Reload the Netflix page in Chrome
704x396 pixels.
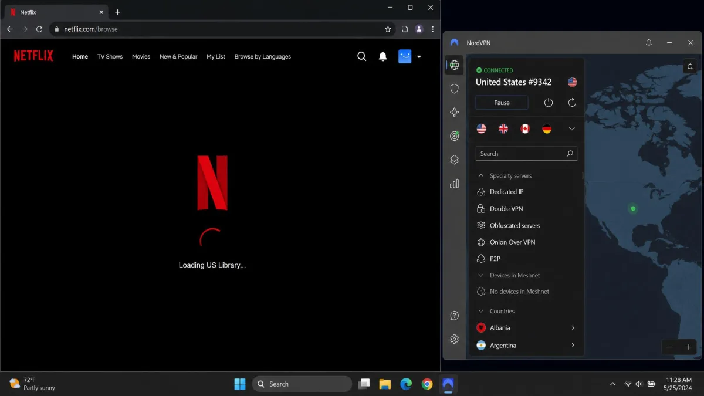pos(39,29)
